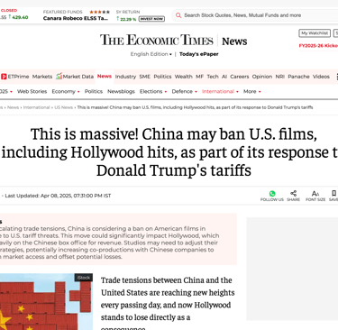The height and width of the screenshot is (330, 338).
Task: Open the Tech section
Action: pos(213,77)
